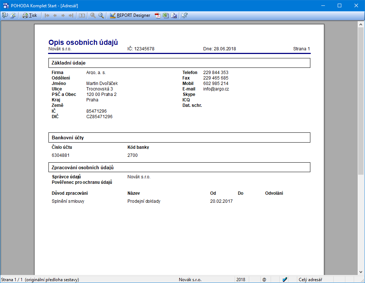Go to last page arrow
The width and height of the screenshot is (365, 283).
click(71, 15)
